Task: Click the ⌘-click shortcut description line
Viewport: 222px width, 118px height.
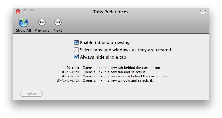Action: (114, 68)
